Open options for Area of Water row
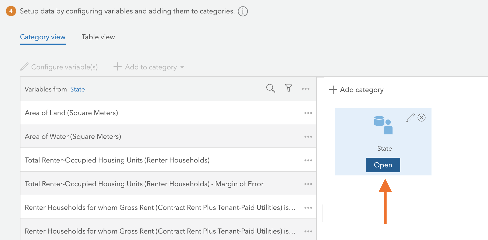This screenshot has height=240, width=488. (308, 137)
